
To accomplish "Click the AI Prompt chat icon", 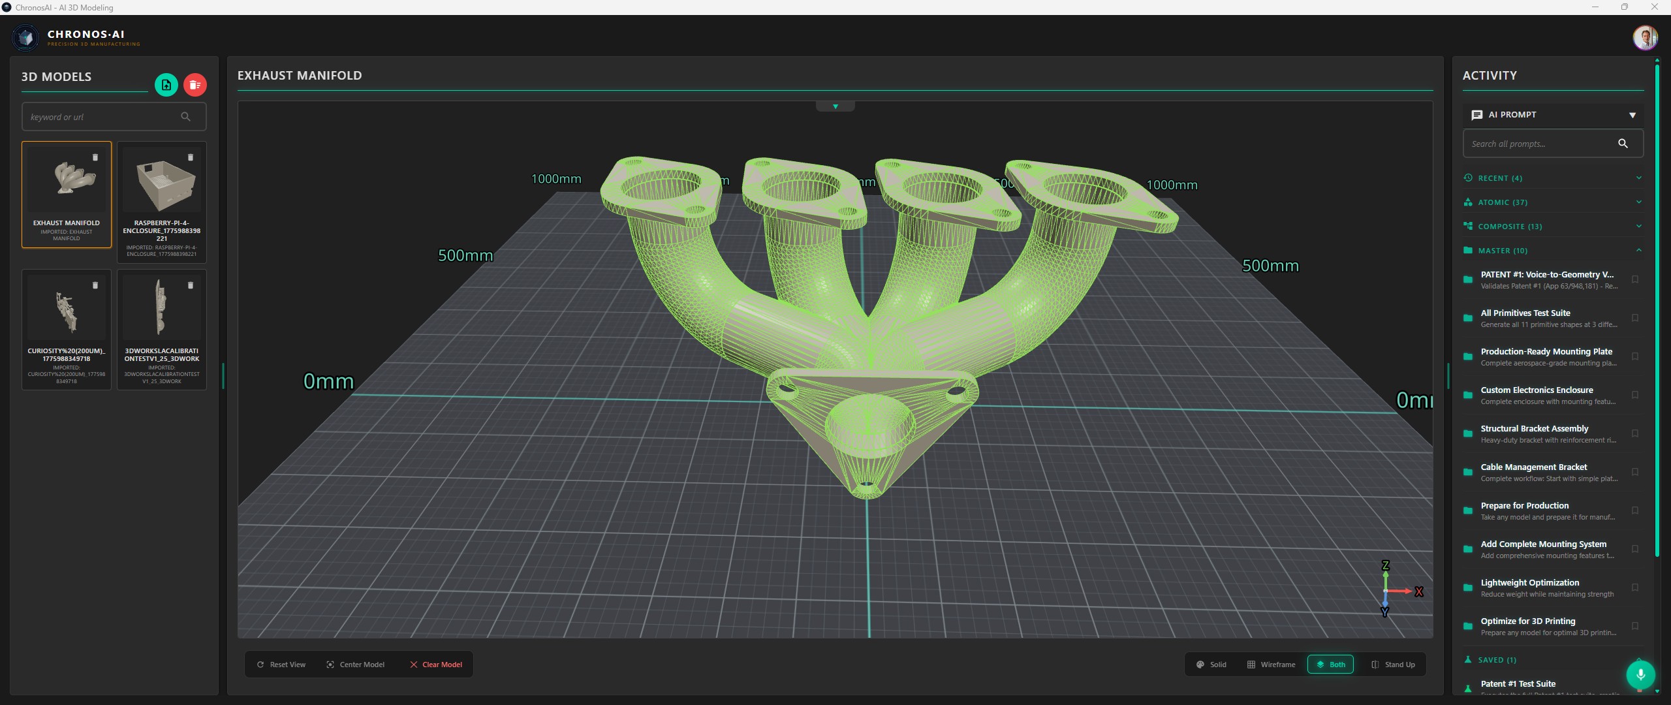I will point(1477,115).
